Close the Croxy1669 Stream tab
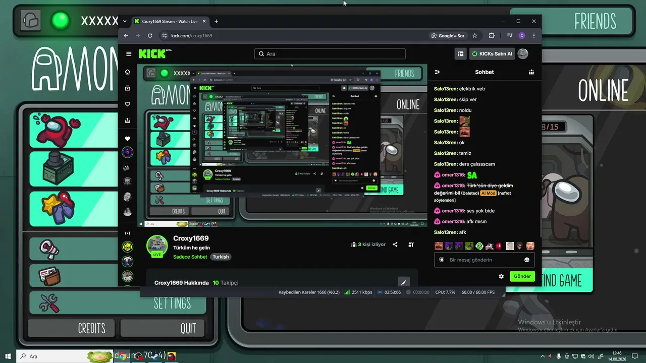Image resolution: width=646 pixels, height=363 pixels. coord(204,21)
